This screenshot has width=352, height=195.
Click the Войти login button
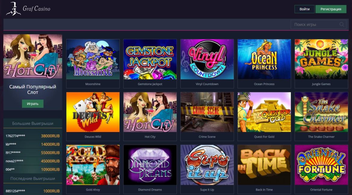pyautogui.click(x=304, y=9)
